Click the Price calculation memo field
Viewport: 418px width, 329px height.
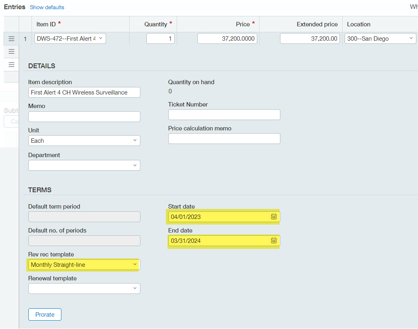point(224,139)
